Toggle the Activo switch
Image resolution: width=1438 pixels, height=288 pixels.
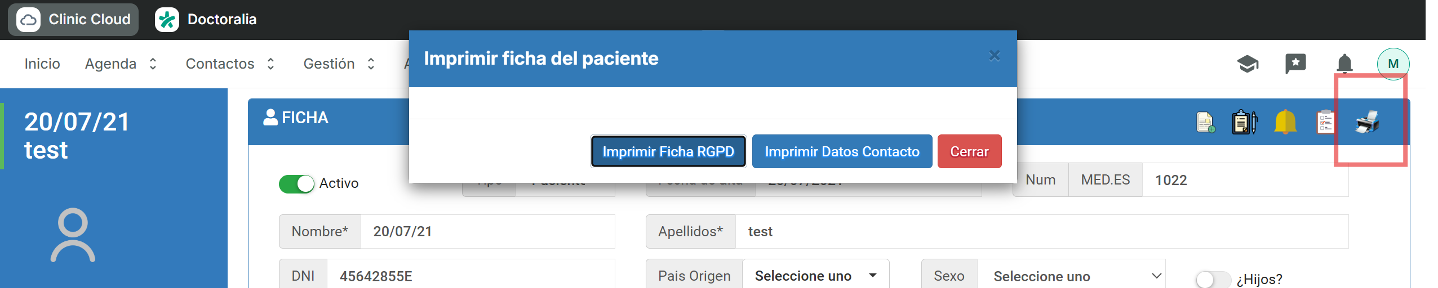coord(296,184)
